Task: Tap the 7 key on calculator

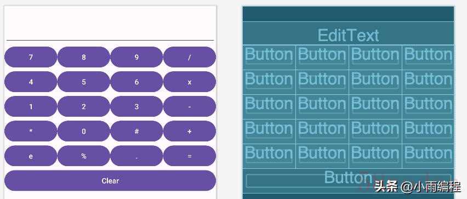Action: point(31,57)
